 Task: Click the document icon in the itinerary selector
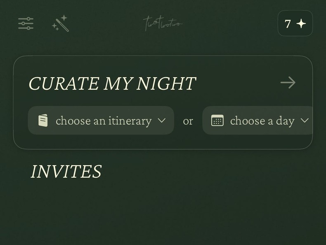pos(43,121)
